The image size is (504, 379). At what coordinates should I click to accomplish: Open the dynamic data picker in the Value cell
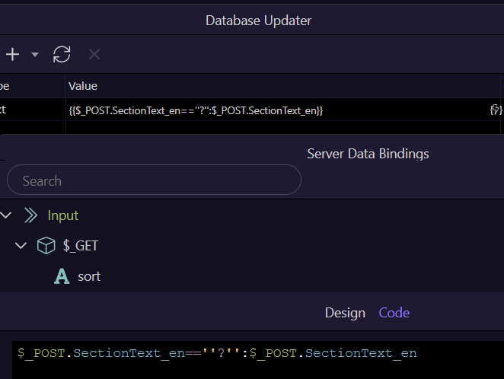click(496, 110)
